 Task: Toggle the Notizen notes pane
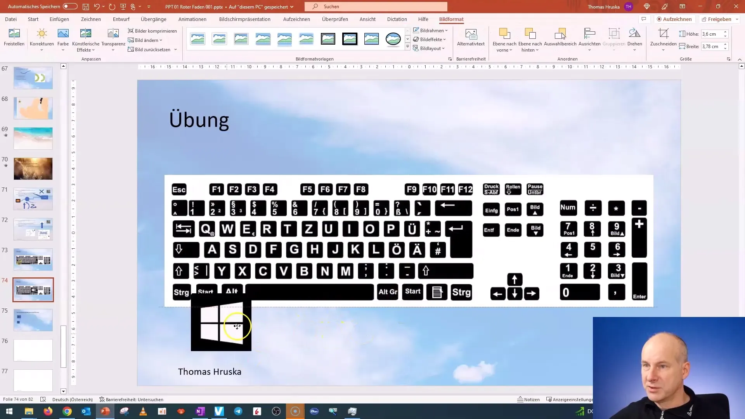pos(528,400)
